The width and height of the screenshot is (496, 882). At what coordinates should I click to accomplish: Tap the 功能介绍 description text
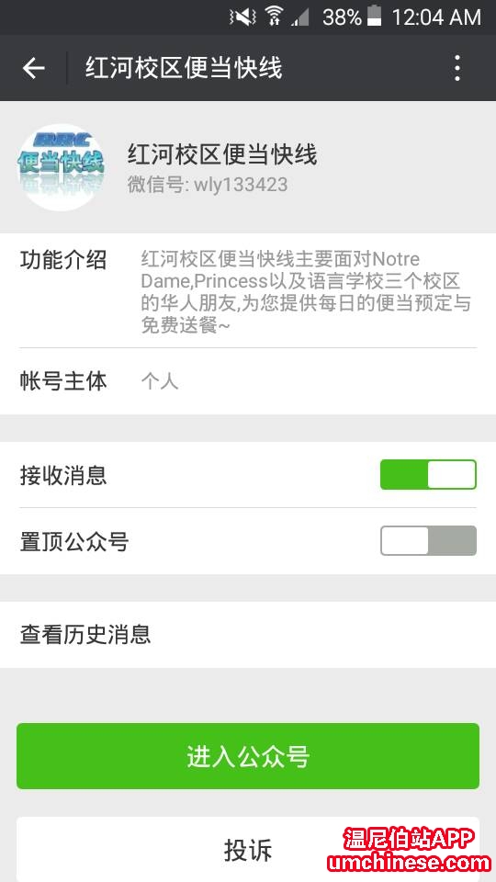click(306, 292)
